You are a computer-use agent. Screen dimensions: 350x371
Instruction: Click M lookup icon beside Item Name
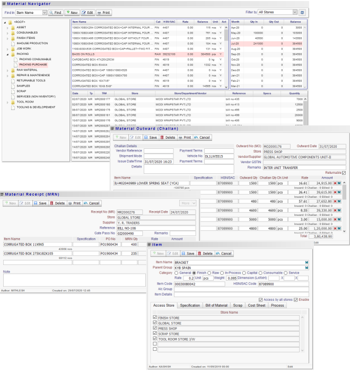point(307,263)
